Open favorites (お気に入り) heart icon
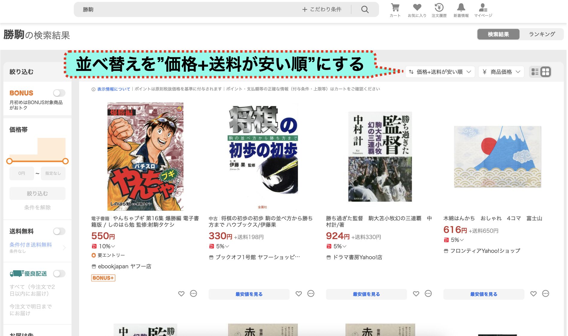Image resolution: width=568 pixels, height=336 pixels. pos(417,10)
